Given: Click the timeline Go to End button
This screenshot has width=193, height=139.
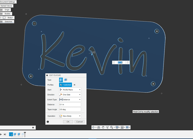Looking at the screenshot, I should [x=5, y=134].
